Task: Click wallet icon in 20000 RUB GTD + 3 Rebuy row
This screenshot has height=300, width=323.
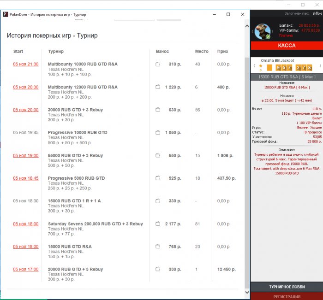Action: click(x=158, y=269)
